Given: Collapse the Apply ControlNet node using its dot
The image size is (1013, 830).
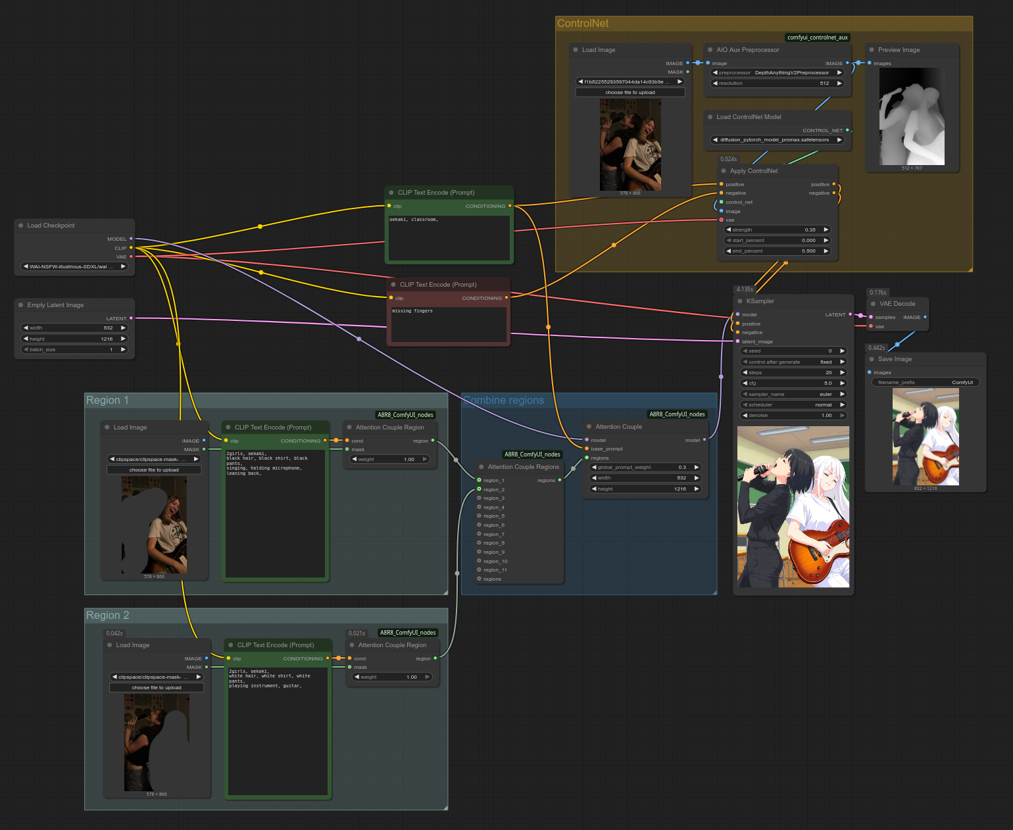Looking at the screenshot, I should [x=724, y=171].
